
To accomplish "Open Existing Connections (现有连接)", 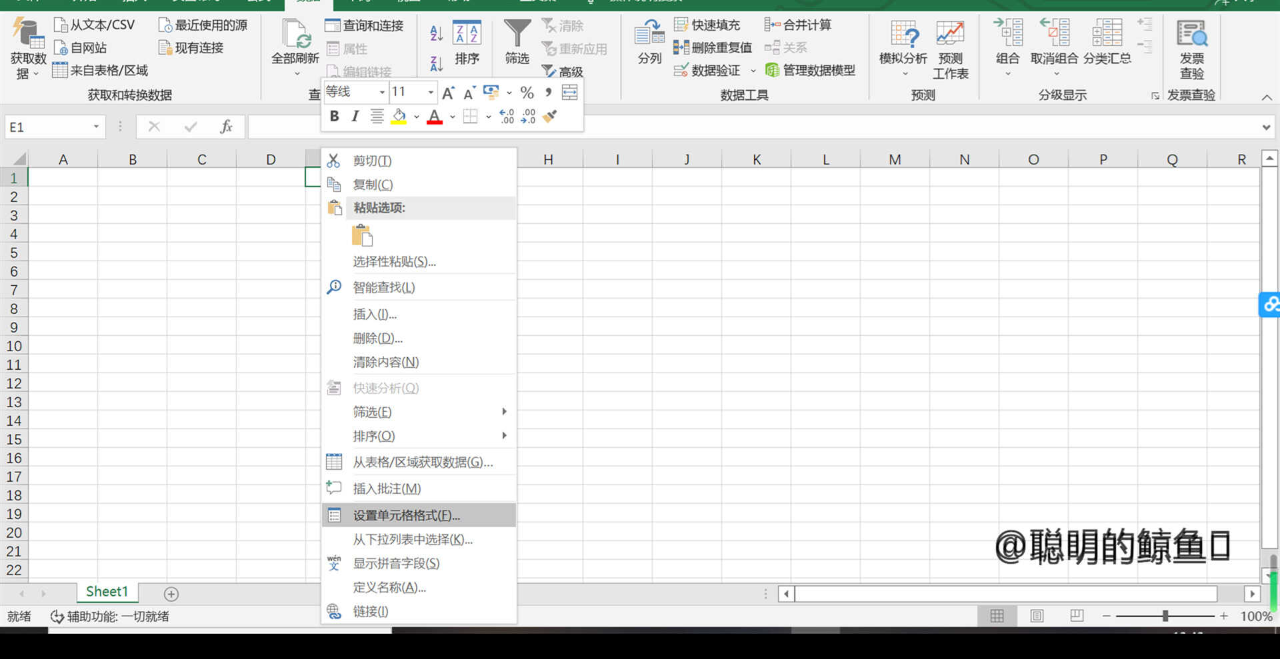I will click(191, 48).
